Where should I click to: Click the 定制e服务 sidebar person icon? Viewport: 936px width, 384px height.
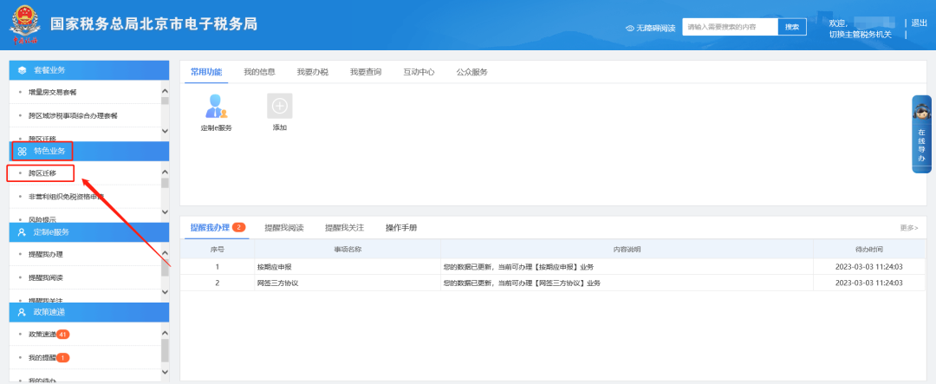[22, 232]
